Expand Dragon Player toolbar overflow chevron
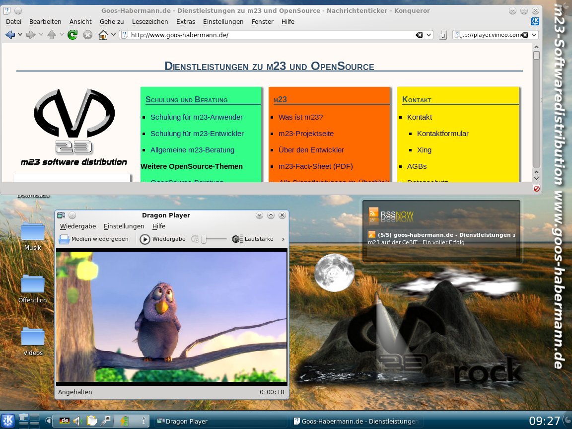The width and height of the screenshot is (572, 429). pyautogui.click(x=283, y=239)
